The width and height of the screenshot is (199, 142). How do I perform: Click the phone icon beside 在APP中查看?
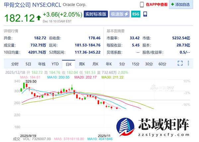pyautogui.click(x=142, y=4)
